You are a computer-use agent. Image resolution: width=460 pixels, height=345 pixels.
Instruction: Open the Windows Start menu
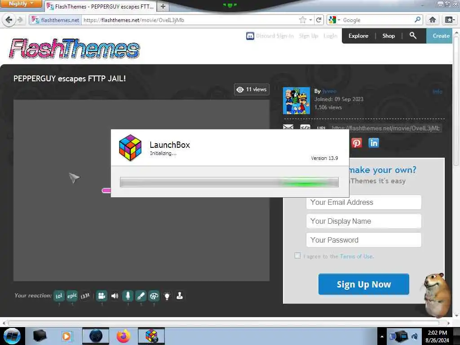pos(12,336)
